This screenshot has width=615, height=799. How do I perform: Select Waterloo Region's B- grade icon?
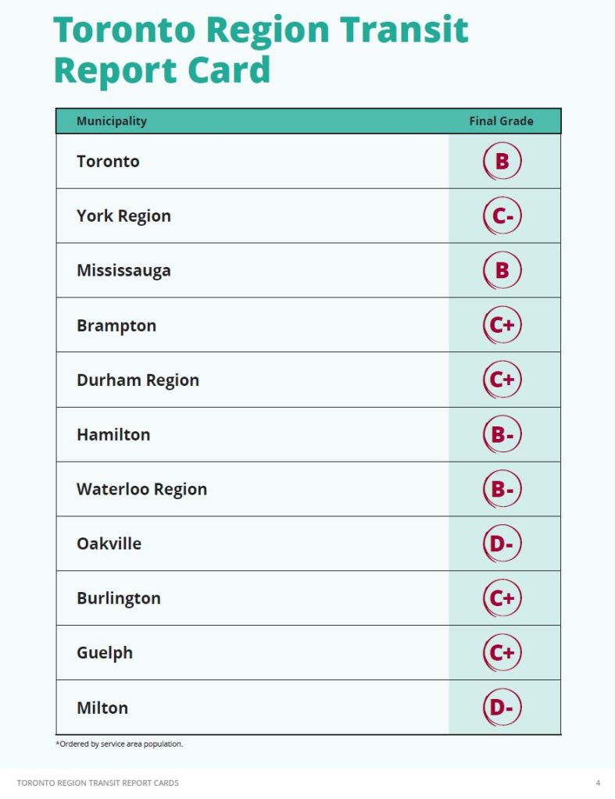tap(502, 490)
